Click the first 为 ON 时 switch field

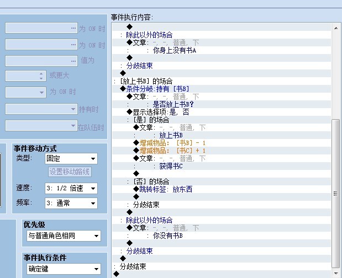[x=41, y=28]
